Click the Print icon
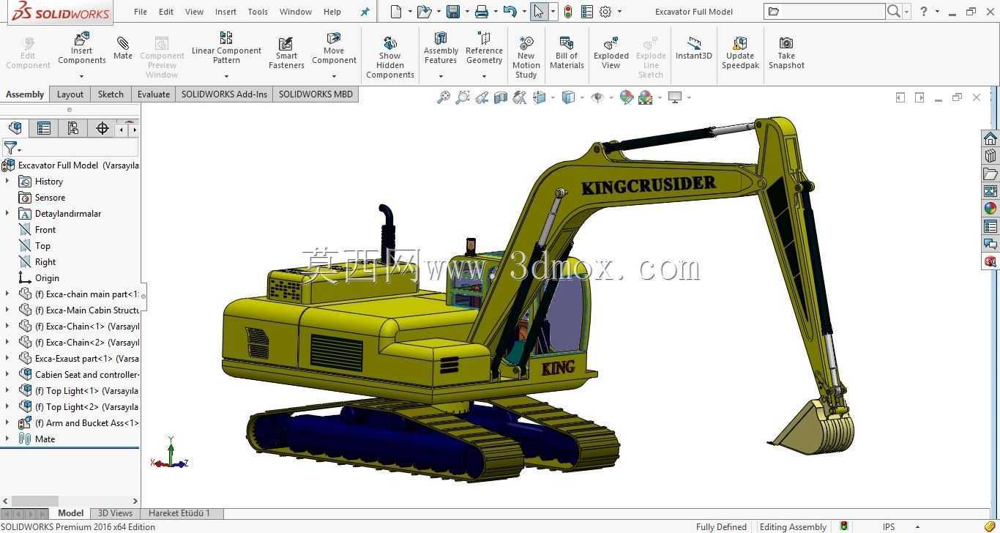This screenshot has height=533, width=1000. pos(481,12)
